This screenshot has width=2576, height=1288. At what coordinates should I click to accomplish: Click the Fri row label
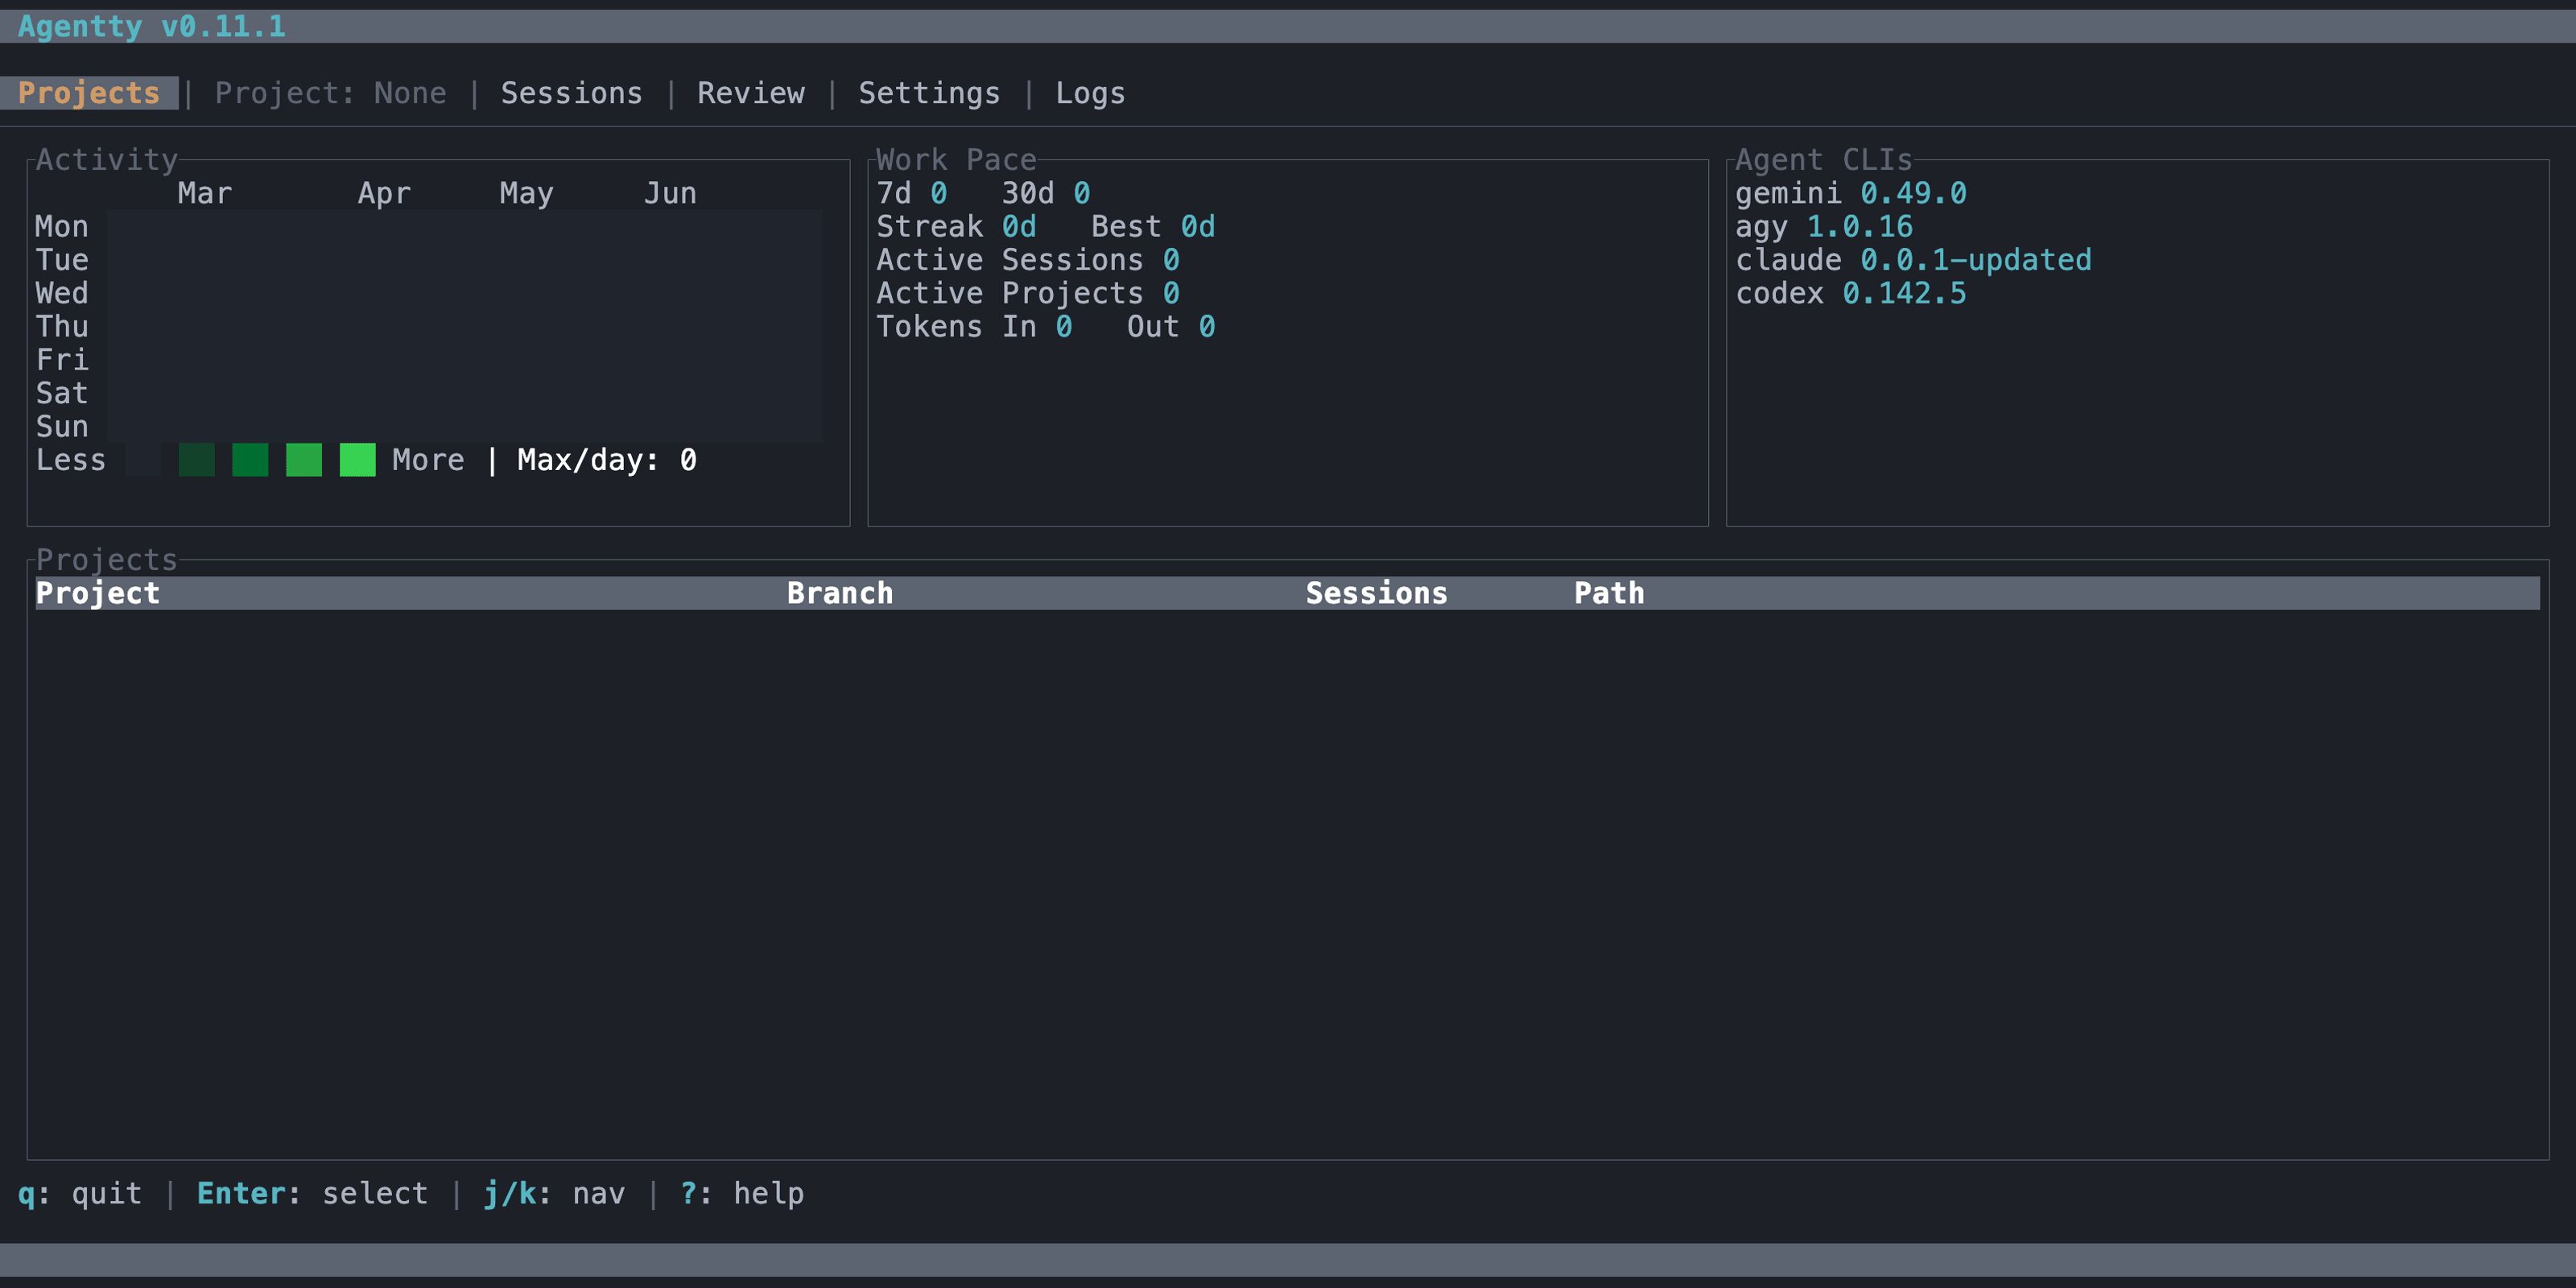click(x=62, y=360)
